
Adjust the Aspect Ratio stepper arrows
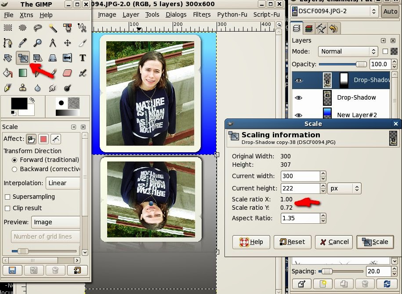323,218
